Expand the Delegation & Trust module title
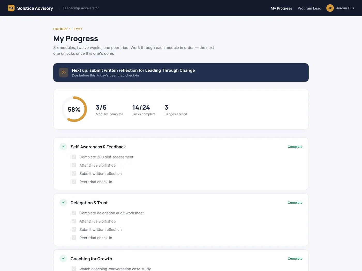 click(89, 203)
